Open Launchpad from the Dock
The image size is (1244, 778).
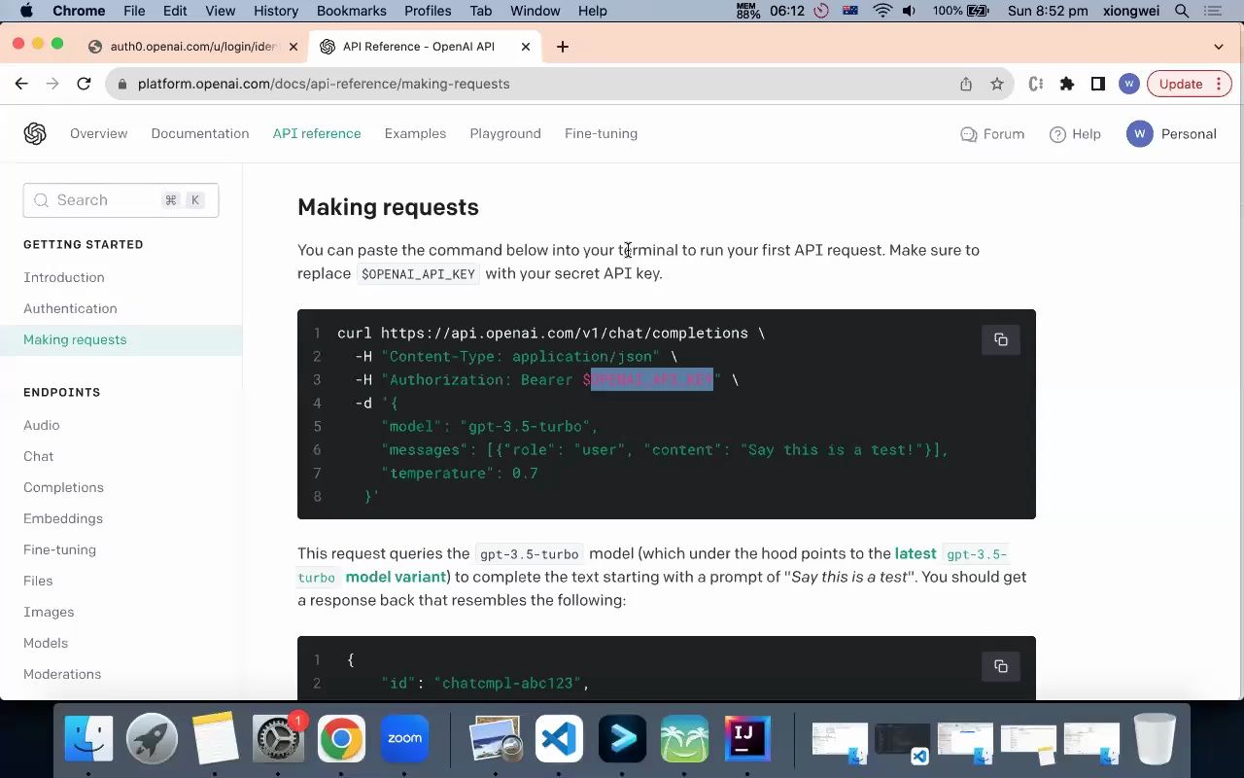point(152,739)
